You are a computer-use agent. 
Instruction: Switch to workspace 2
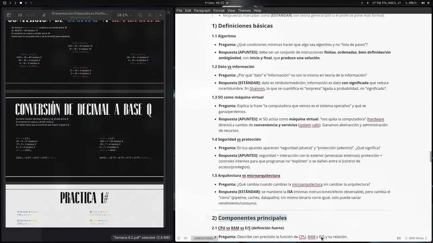(x=15, y=3)
